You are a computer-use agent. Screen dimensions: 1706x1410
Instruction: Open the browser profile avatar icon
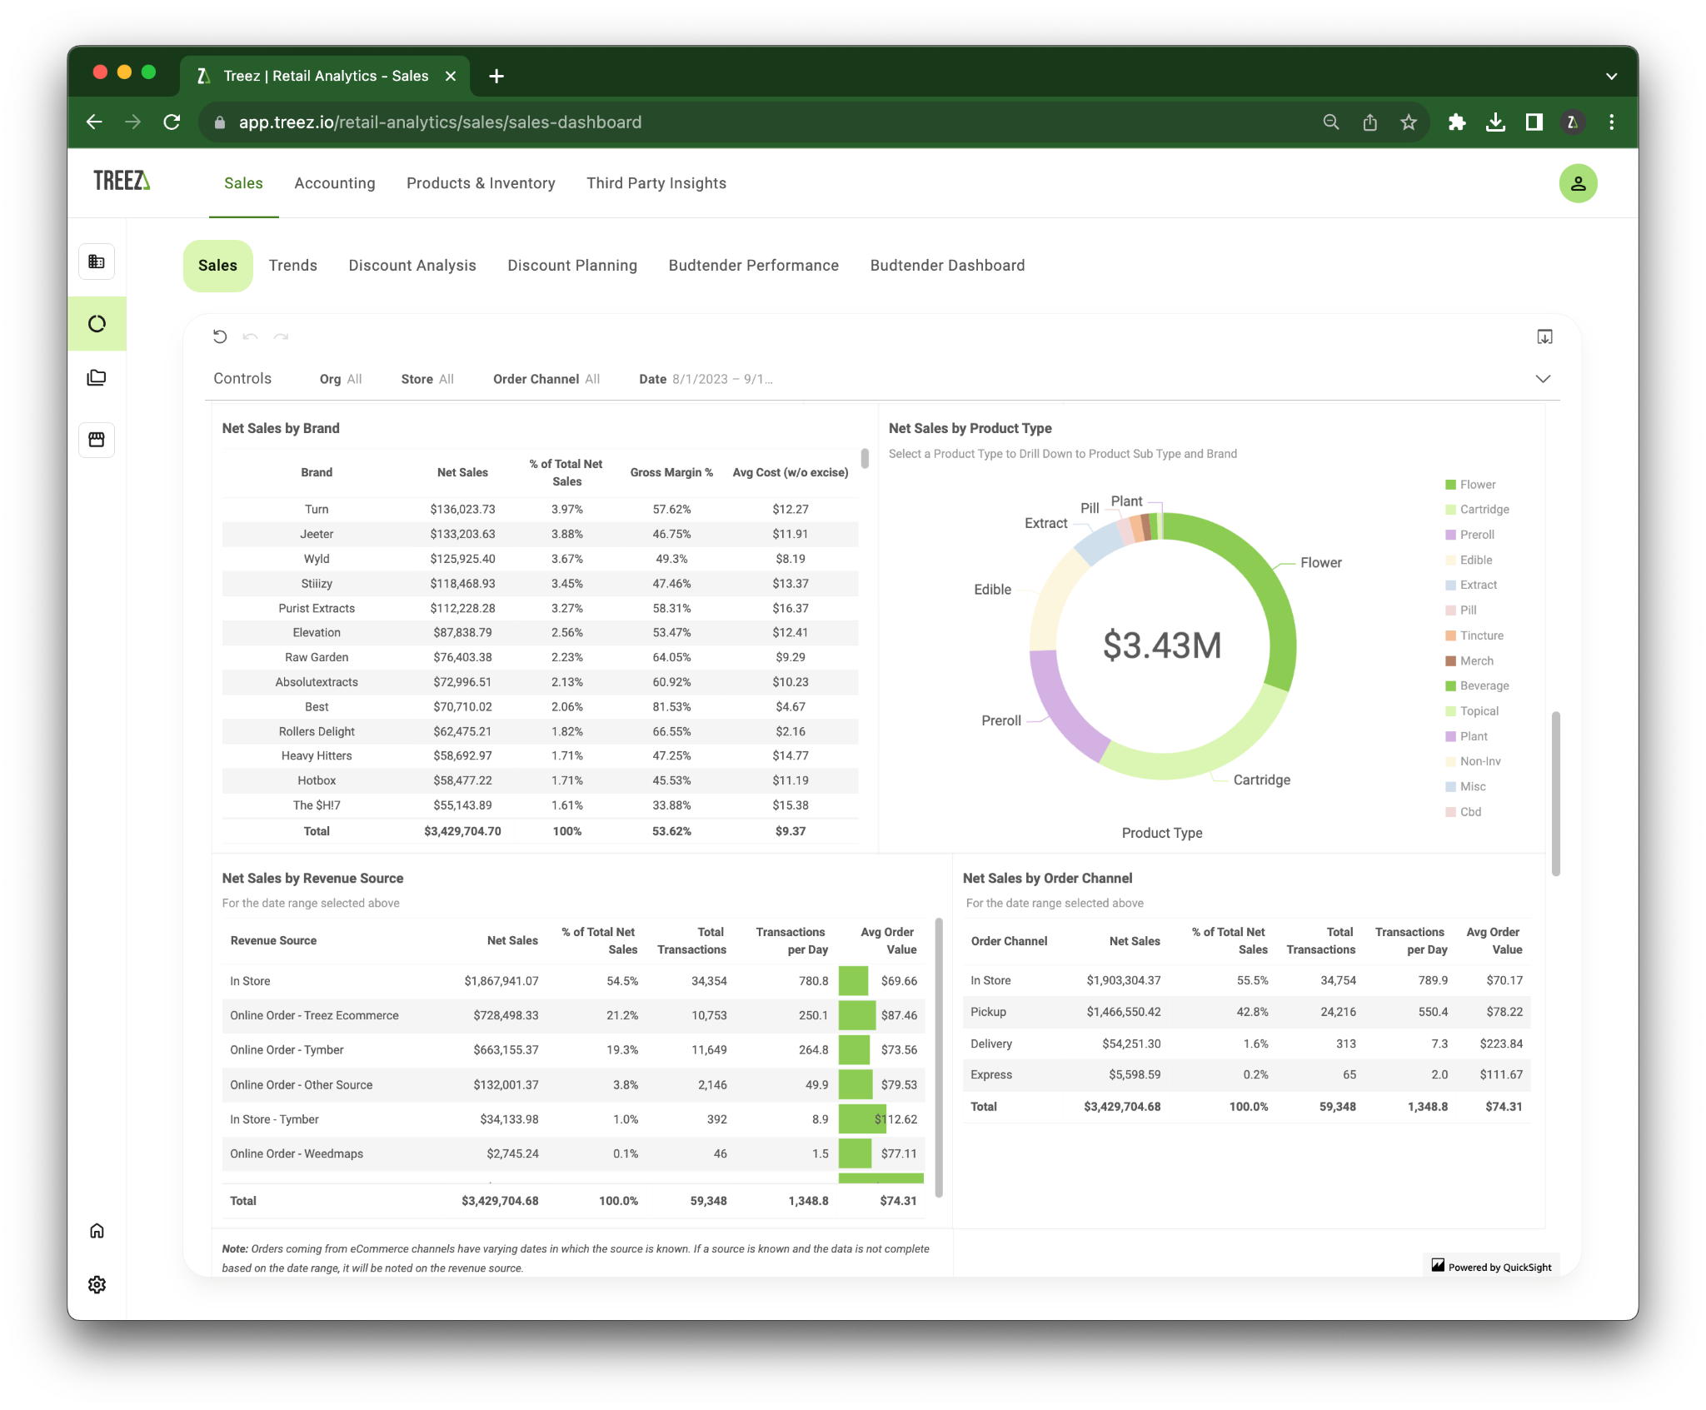(x=1573, y=122)
